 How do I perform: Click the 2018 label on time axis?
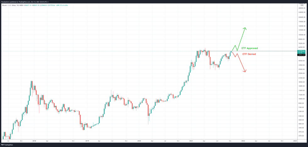34,141
